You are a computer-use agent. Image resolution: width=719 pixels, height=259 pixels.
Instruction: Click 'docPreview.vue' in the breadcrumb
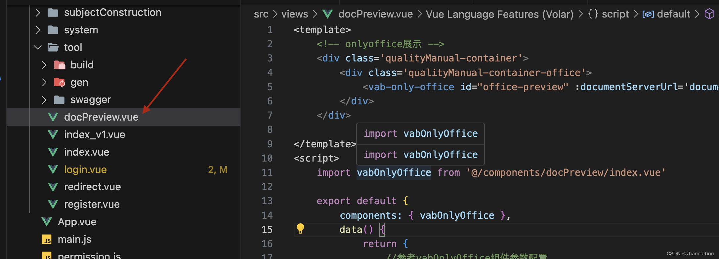(x=375, y=14)
